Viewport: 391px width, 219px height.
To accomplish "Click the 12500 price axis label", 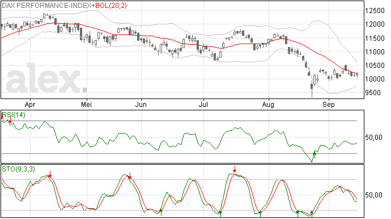I will pos(375,11).
